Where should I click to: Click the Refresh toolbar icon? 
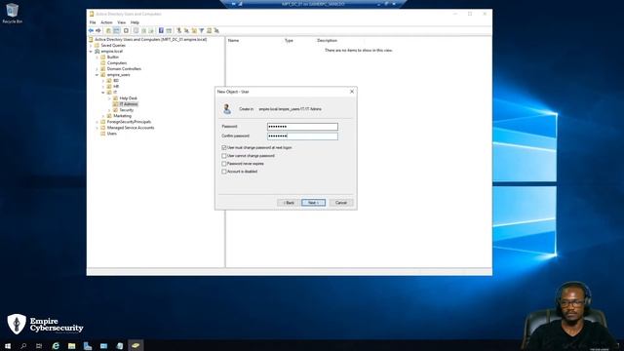pos(143,30)
